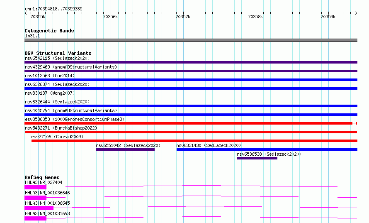Click the magenta exon block of HHLA3|NM_001036646
Screen dimensions: 369x223
point(36,198)
